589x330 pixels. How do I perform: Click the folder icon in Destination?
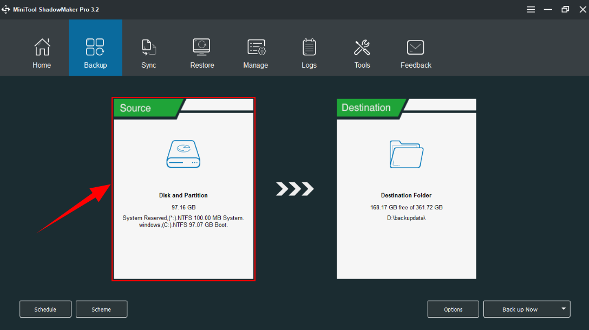click(407, 154)
